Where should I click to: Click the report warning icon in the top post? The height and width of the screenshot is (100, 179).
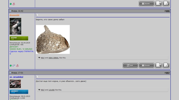14,4
